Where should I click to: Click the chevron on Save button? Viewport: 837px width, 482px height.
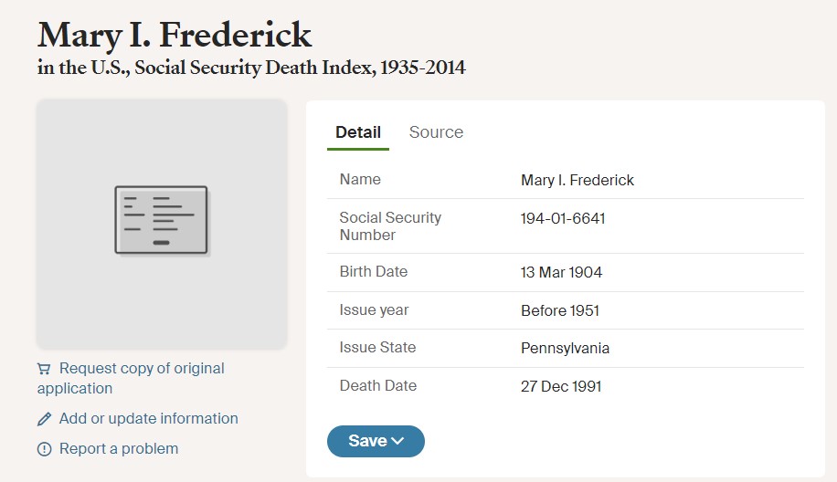397,441
